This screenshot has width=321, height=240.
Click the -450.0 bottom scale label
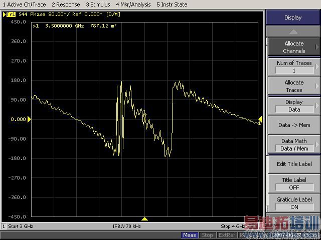pos(17,216)
